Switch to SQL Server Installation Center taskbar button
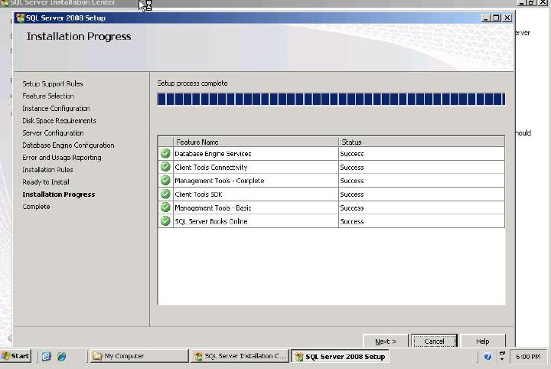The width and height of the screenshot is (551, 369). point(240,356)
